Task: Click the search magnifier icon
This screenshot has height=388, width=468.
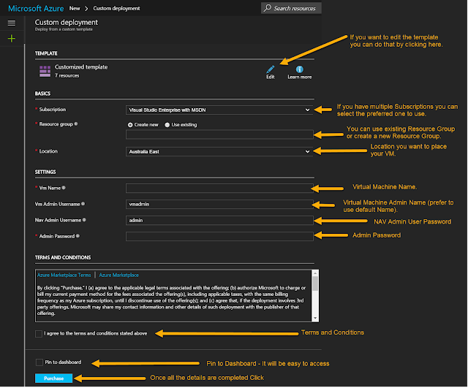Action: click(267, 8)
